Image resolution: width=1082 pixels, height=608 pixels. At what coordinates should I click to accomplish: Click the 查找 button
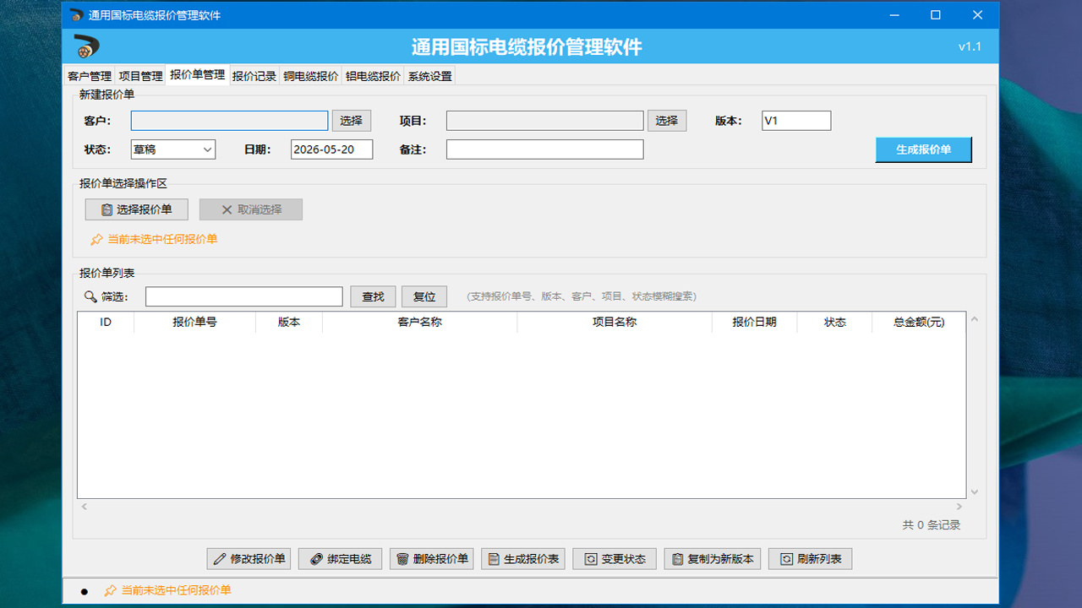coord(373,296)
